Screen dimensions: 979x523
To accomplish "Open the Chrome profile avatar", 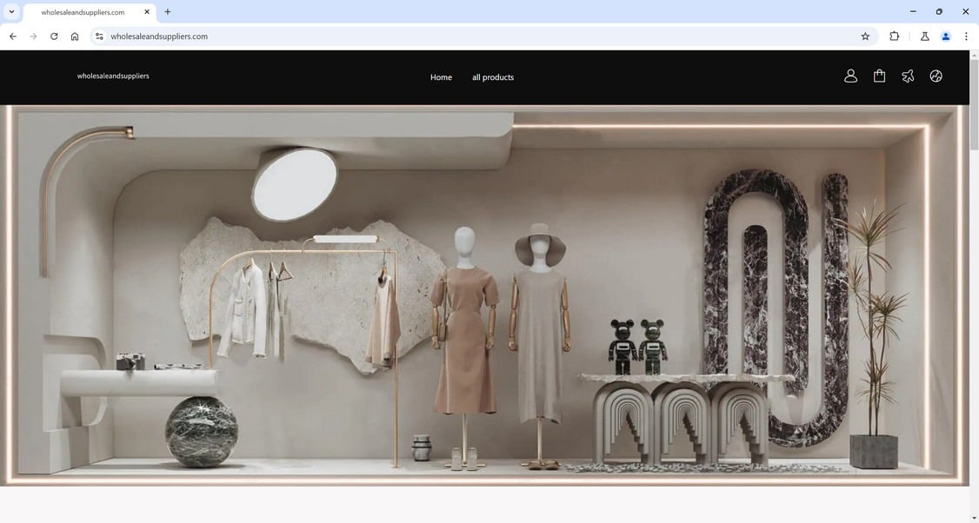I will point(946,36).
